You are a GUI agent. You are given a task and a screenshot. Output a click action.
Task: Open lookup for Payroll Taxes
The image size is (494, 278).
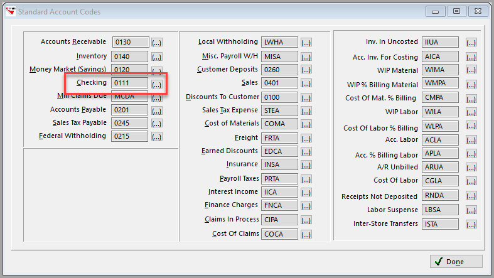(306, 179)
